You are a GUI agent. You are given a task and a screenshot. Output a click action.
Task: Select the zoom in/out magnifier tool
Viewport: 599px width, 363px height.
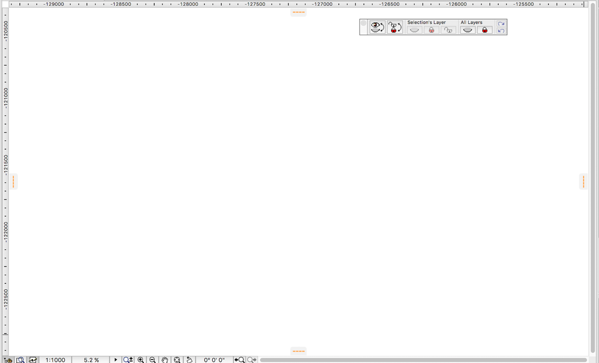[128, 359]
